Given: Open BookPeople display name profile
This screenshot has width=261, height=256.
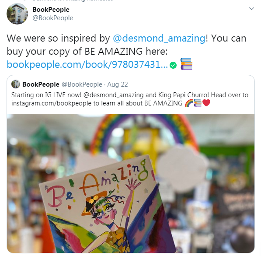Looking at the screenshot, I should [51, 10].
